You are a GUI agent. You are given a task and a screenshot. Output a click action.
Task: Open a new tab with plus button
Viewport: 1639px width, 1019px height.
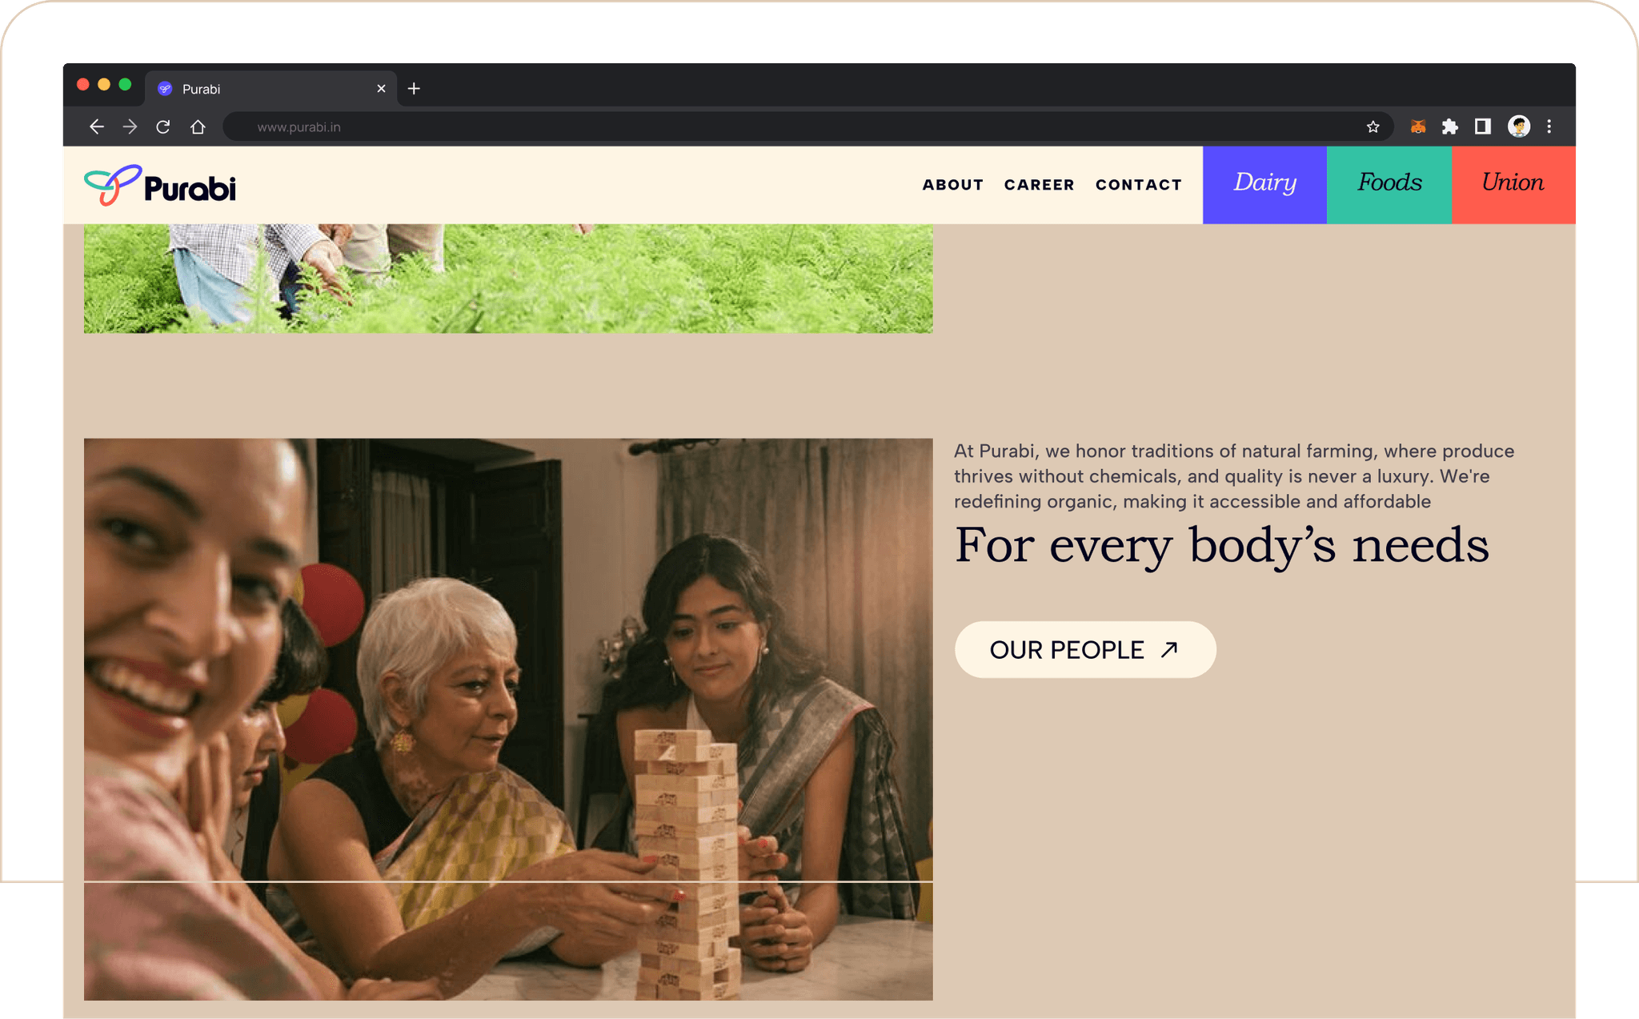[414, 89]
